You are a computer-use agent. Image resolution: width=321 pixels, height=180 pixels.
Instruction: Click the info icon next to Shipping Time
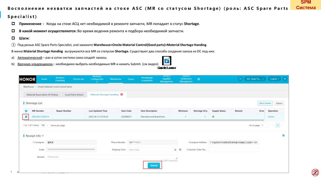click(180, 150)
